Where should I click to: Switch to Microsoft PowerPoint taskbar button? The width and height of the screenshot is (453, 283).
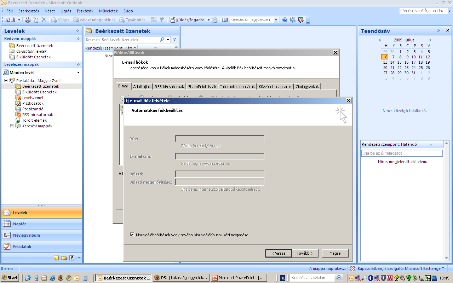pyautogui.click(x=239, y=278)
